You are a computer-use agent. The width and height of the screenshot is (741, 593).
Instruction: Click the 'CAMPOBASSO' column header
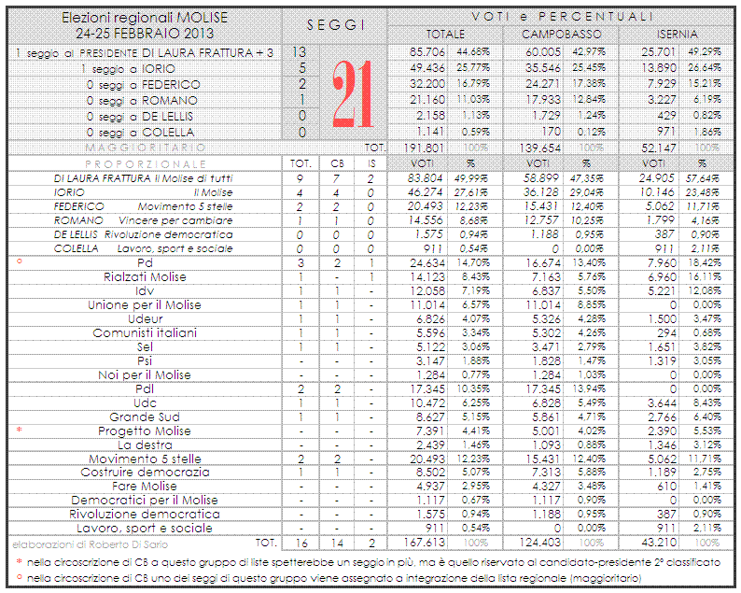coord(562,35)
